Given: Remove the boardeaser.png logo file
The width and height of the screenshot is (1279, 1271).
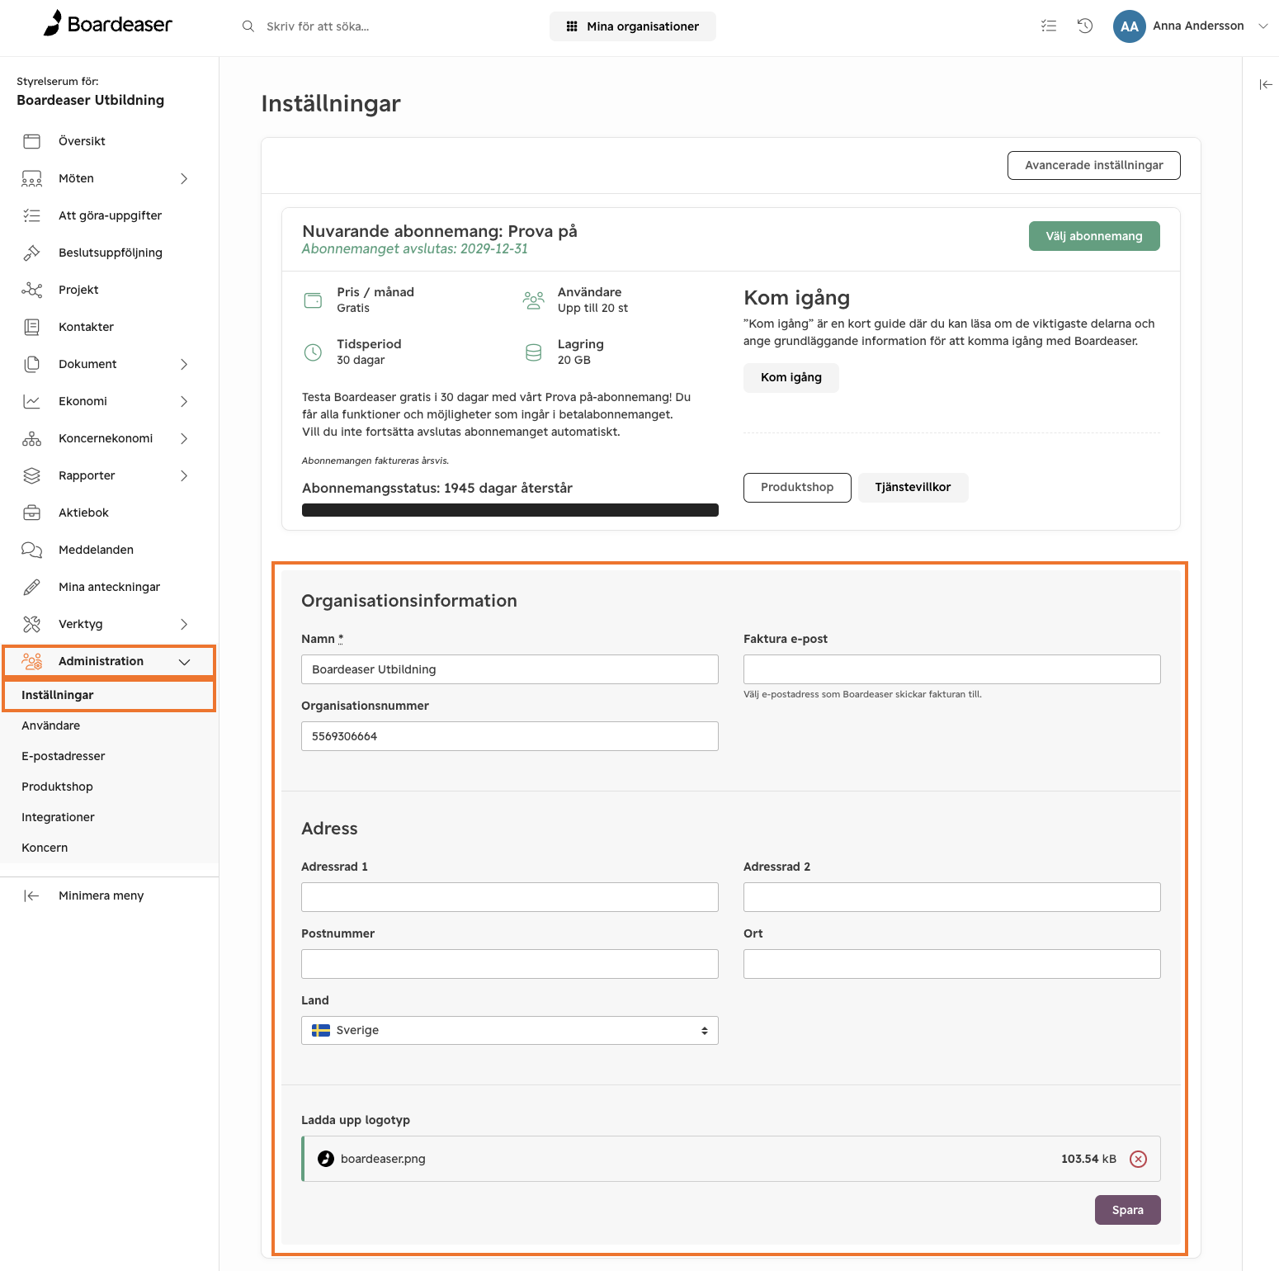Looking at the screenshot, I should 1138,1159.
